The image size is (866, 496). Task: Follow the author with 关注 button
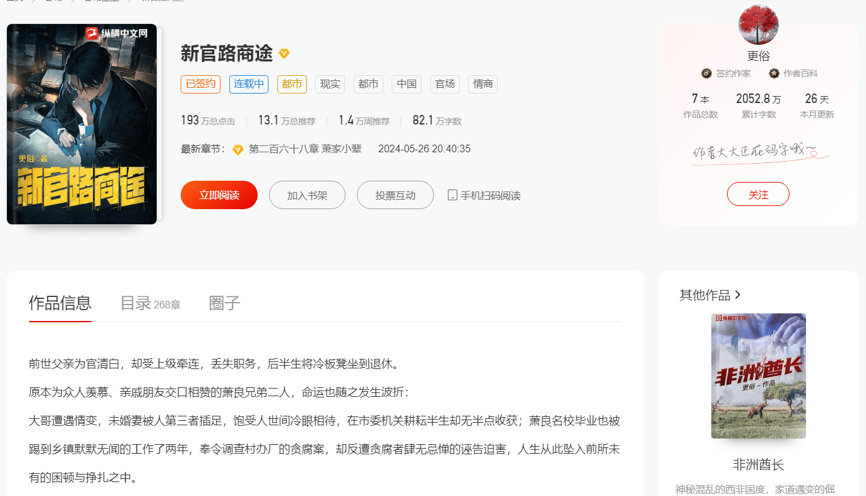(x=759, y=195)
